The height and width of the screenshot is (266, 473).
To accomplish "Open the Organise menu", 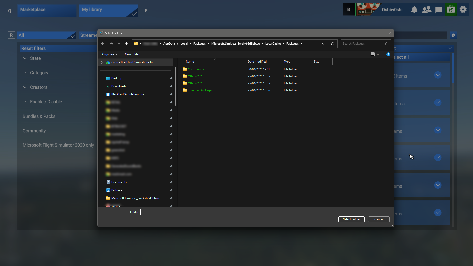I will (x=110, y=54).
